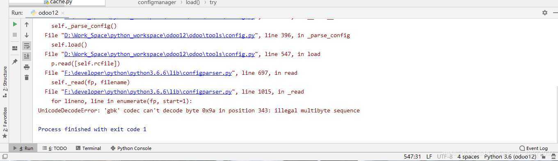Open configparser.py link at line 1015
This screenshot has height=161, width=558.
click(149, 92)
